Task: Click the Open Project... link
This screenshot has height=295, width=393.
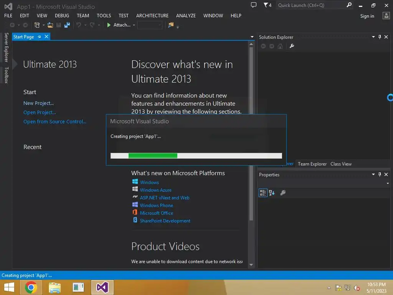Action: pos(40,113)
